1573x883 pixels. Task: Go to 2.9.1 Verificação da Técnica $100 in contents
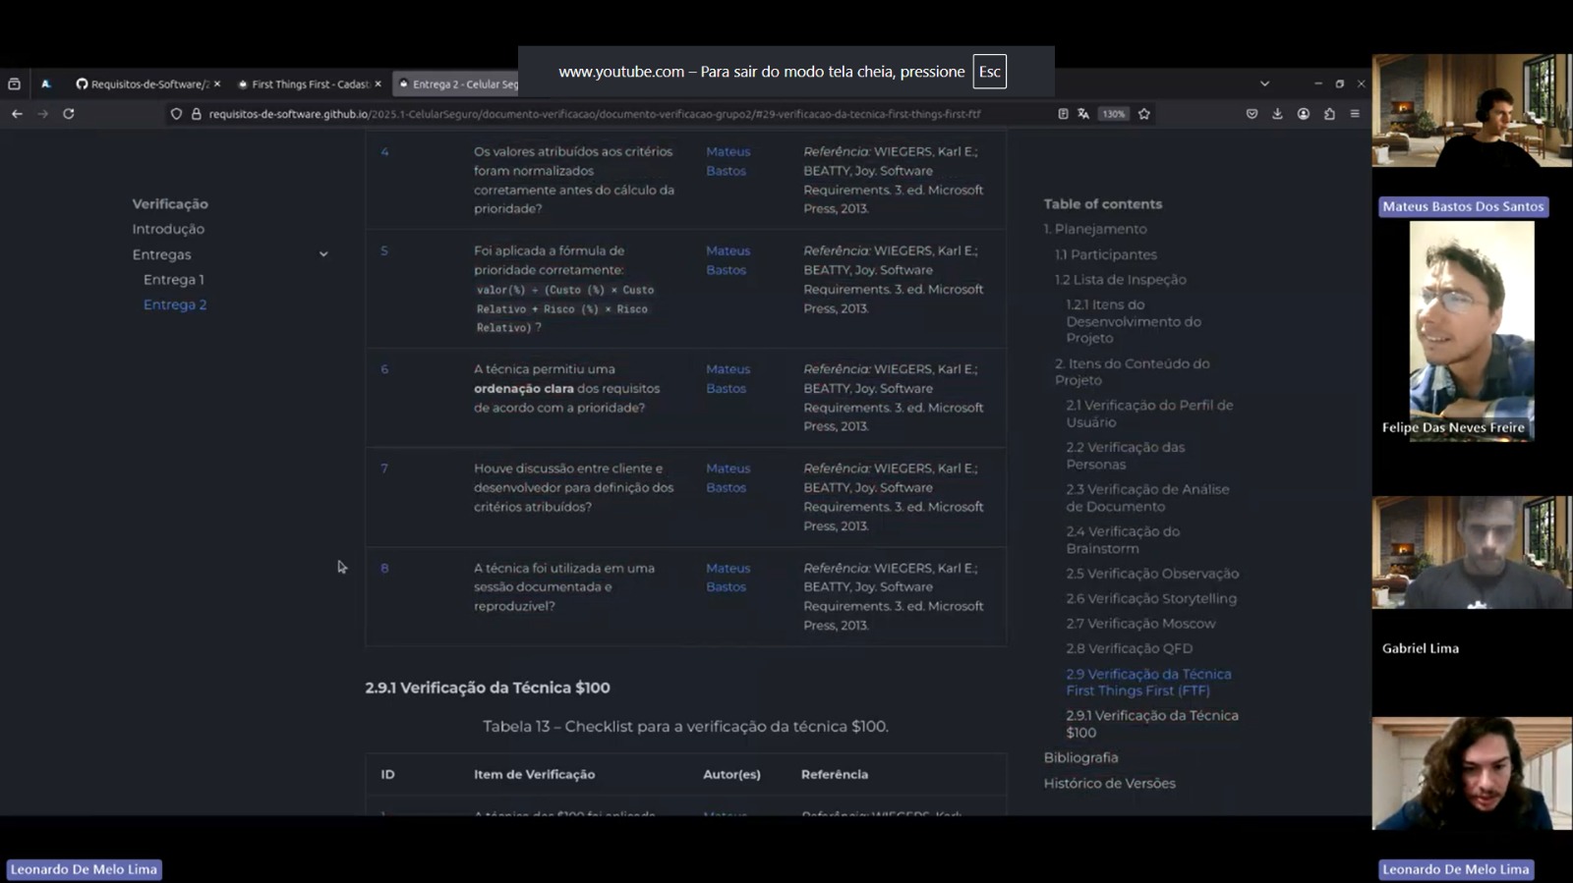click(1152, 724)
